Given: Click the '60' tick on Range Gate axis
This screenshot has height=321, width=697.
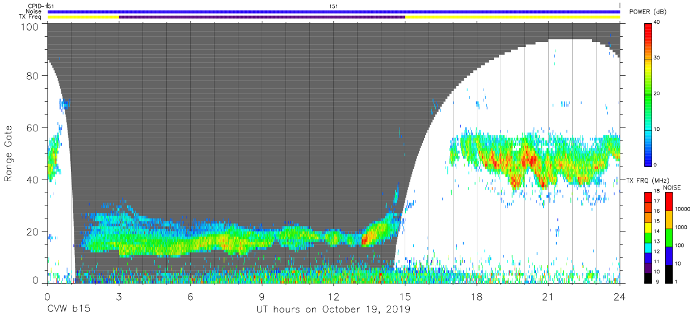Looking at the screenshot, I should pos(33,127).
